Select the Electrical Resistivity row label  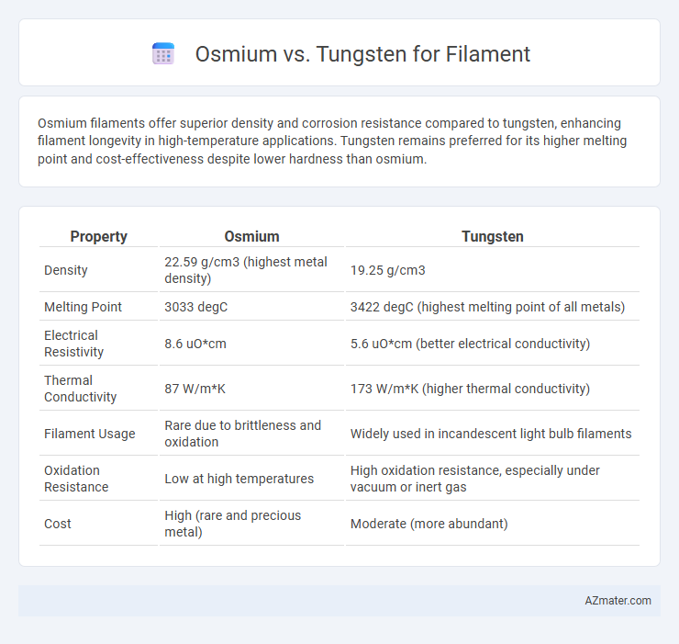[x=73, y=344]
